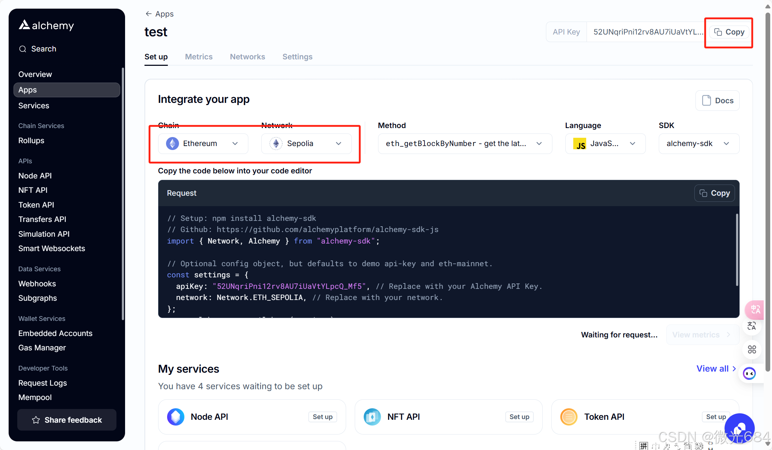Image resolution: width=772 pixels, height=450 pixels.
Task: Click the back arrow next to Apps
Action: (148, 14)
